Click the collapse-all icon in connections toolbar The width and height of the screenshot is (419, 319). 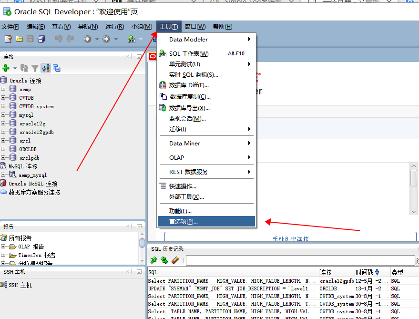pyautogui.click(x=56, y=68)
